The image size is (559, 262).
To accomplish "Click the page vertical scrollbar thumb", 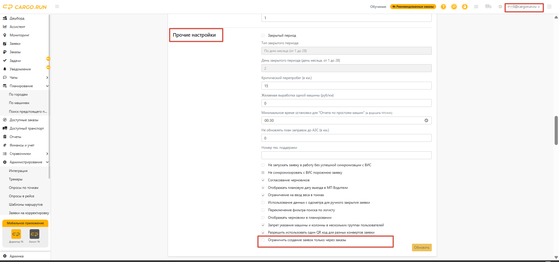I will point(556,130).
